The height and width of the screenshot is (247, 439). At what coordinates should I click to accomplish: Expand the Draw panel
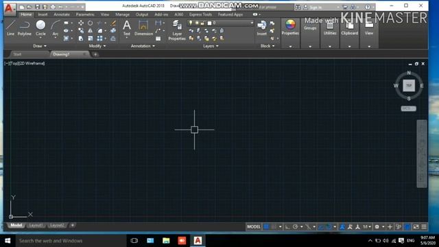pos(40,46)
